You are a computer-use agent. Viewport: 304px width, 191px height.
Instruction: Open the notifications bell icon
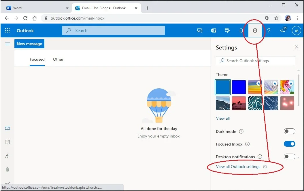click(x=241, y=30)
